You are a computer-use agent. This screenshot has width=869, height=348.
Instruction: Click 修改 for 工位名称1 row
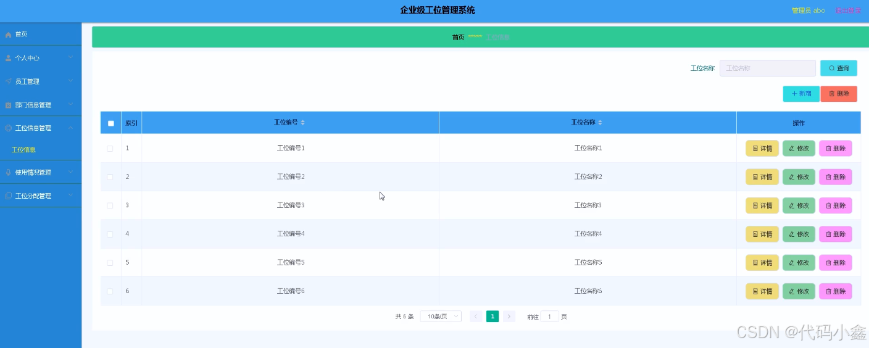click(x=799, y=149)
